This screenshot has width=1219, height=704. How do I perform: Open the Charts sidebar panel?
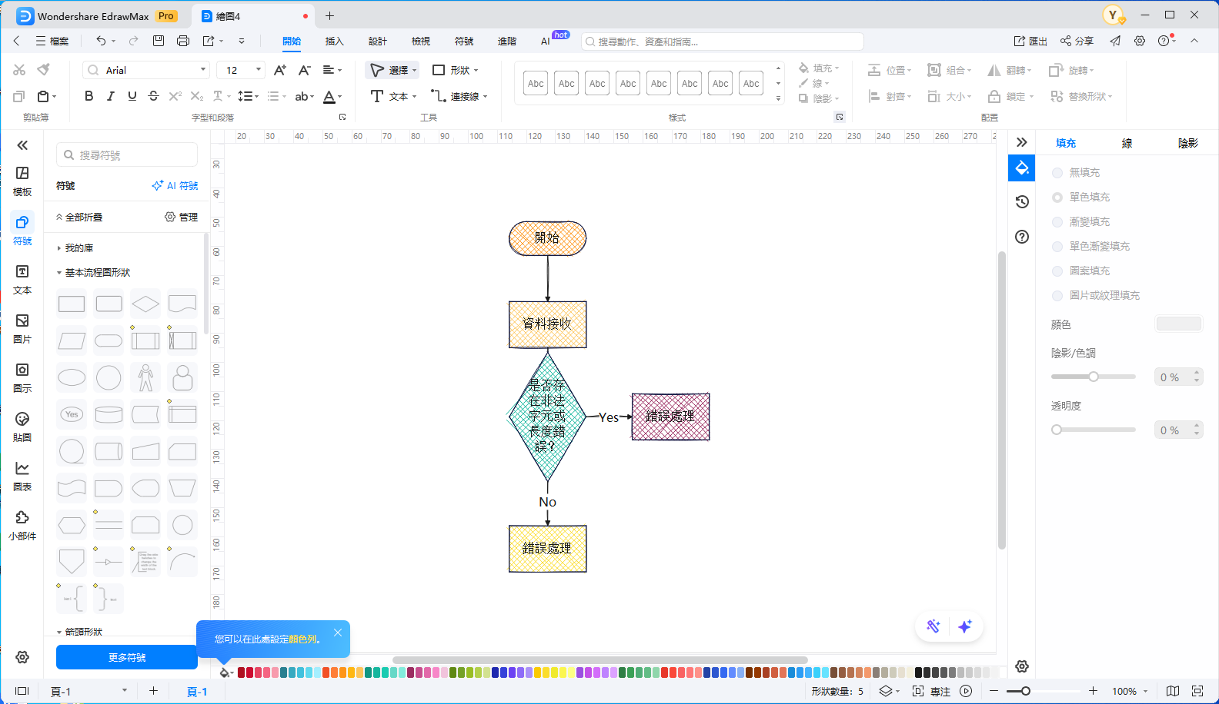[22, 476]
